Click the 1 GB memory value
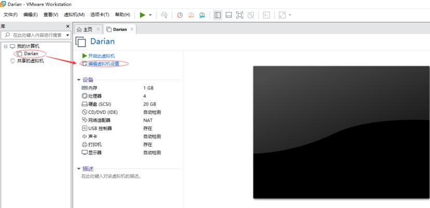This screenshot has height=208, width=430. point(149,88)
